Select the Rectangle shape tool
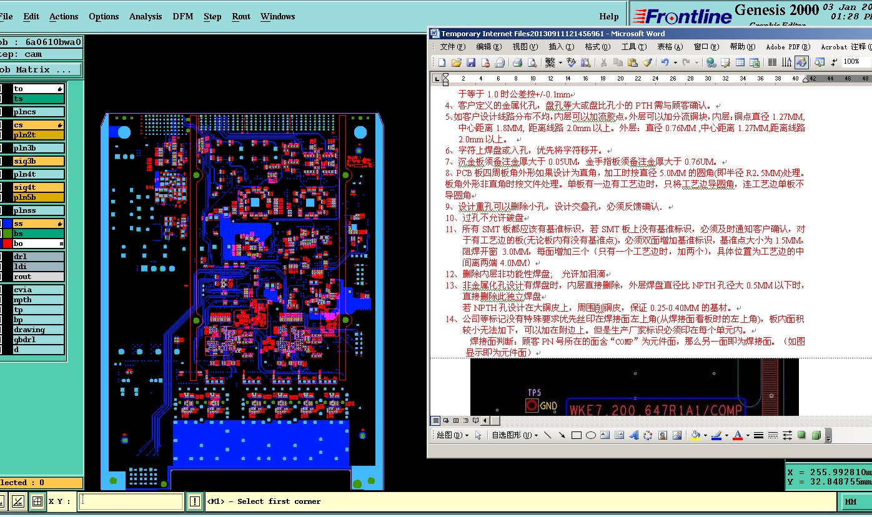 [x=577, y=435]
